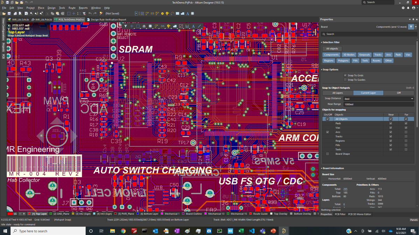419x235 pixels.
Task: Enable the Snap To Guides checkbox
Action: tap(345, 80)
